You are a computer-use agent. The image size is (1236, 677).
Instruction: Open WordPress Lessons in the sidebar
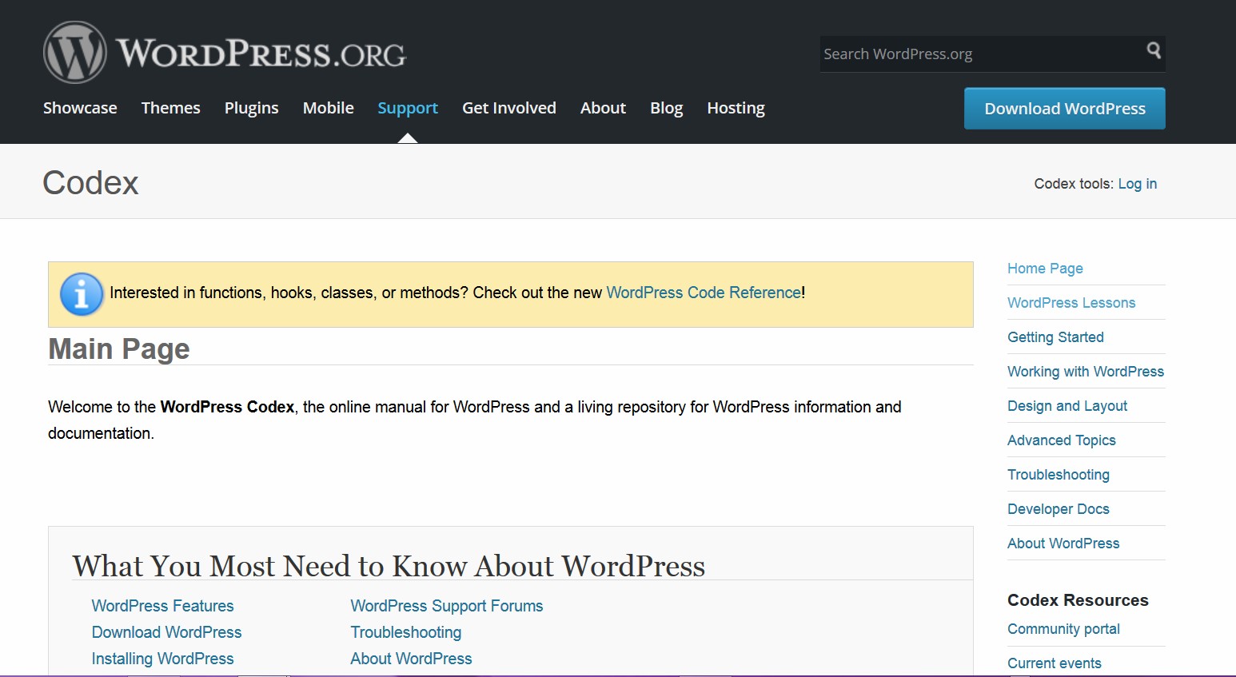[x=1071, y=303]
